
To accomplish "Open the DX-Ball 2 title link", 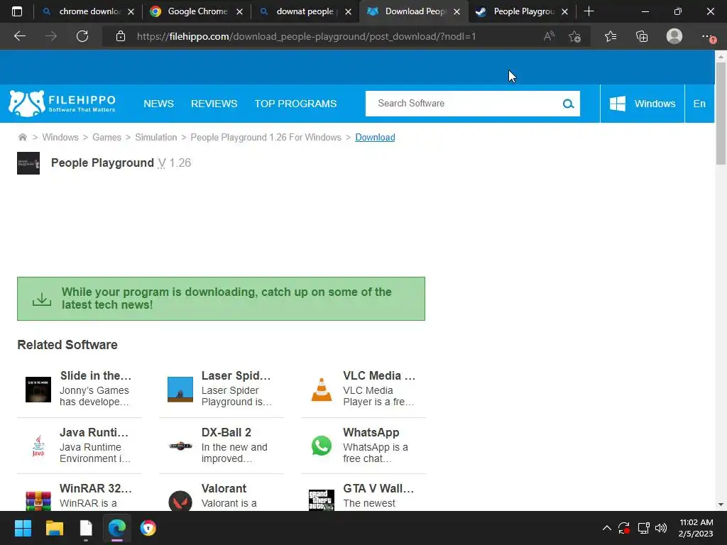I will click(226, 432).
